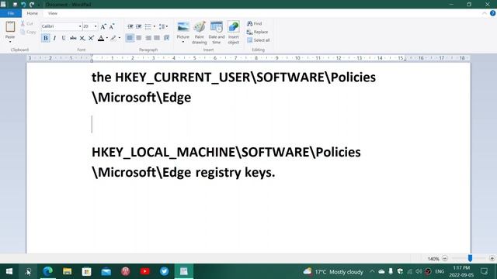Open the YouTube taskbar icon
Screen dimensions: 497x279
(145, 271)
